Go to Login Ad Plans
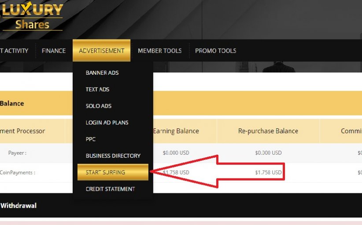Viewport: 362px width, 225px height. (x=107, y=123)
